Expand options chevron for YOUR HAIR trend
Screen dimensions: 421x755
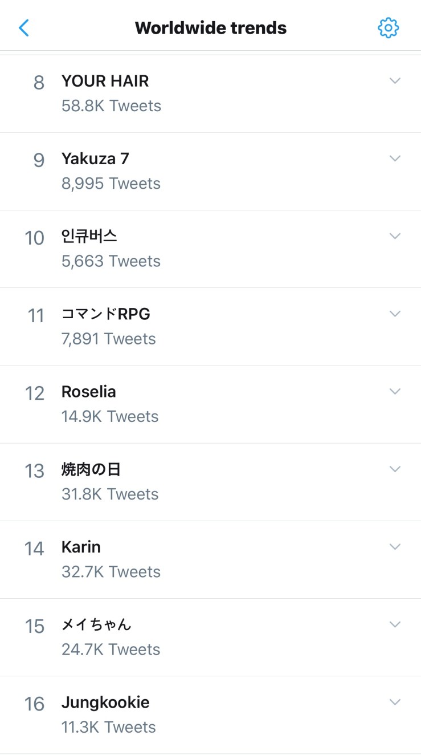[x=395, y=81]
